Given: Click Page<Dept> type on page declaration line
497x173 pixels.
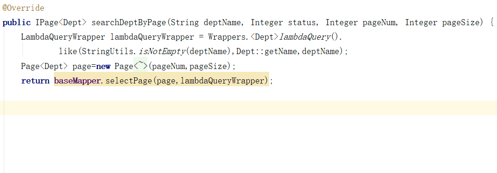Looking at the screenshot, I should pos(44,66).
